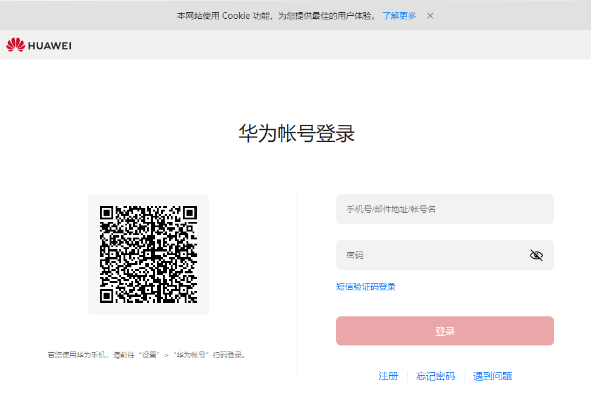Click the Huawei logo
The width and height of the screenshot is (591, 400).
pyautogui.click(x=39, y=45)
